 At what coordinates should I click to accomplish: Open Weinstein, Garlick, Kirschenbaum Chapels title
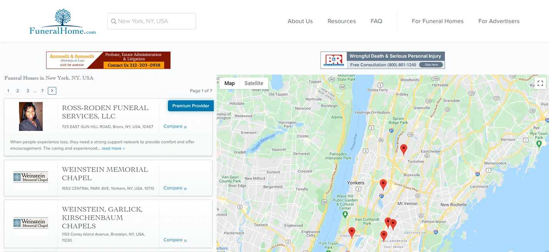click(x=102, y=217)
